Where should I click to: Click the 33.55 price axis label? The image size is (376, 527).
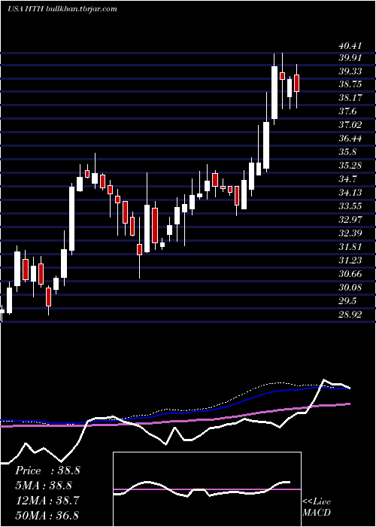tap(350, 206)
